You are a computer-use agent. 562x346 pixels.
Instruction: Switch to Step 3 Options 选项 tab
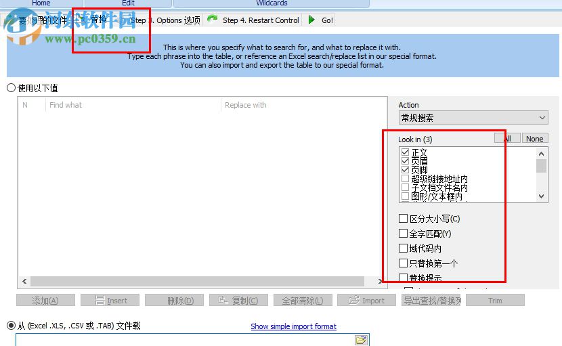[x=166, y=20]
